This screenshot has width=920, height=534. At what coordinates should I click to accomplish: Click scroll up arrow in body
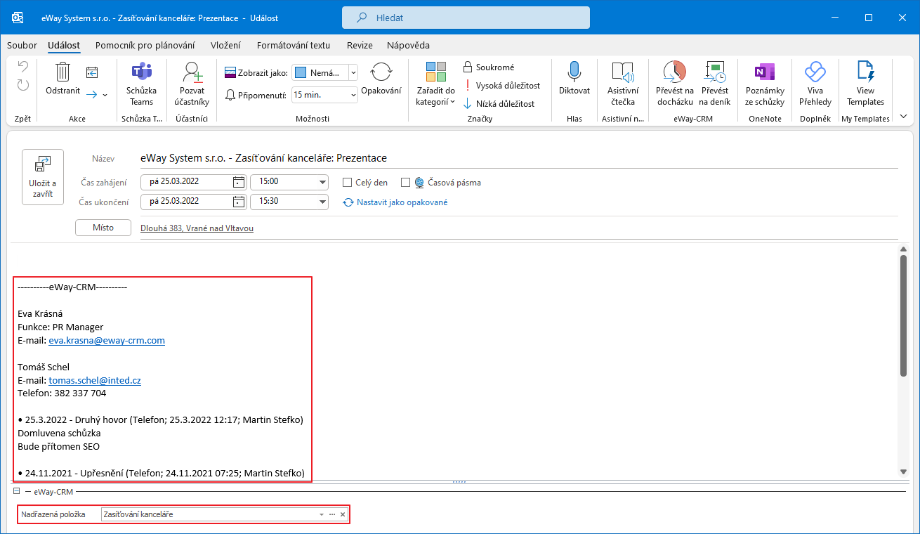coord(903,249)
